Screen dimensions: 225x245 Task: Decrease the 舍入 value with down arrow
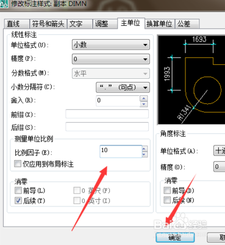coord(144,104)
